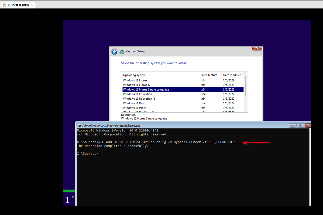Sort by Date modified column header

232,75
